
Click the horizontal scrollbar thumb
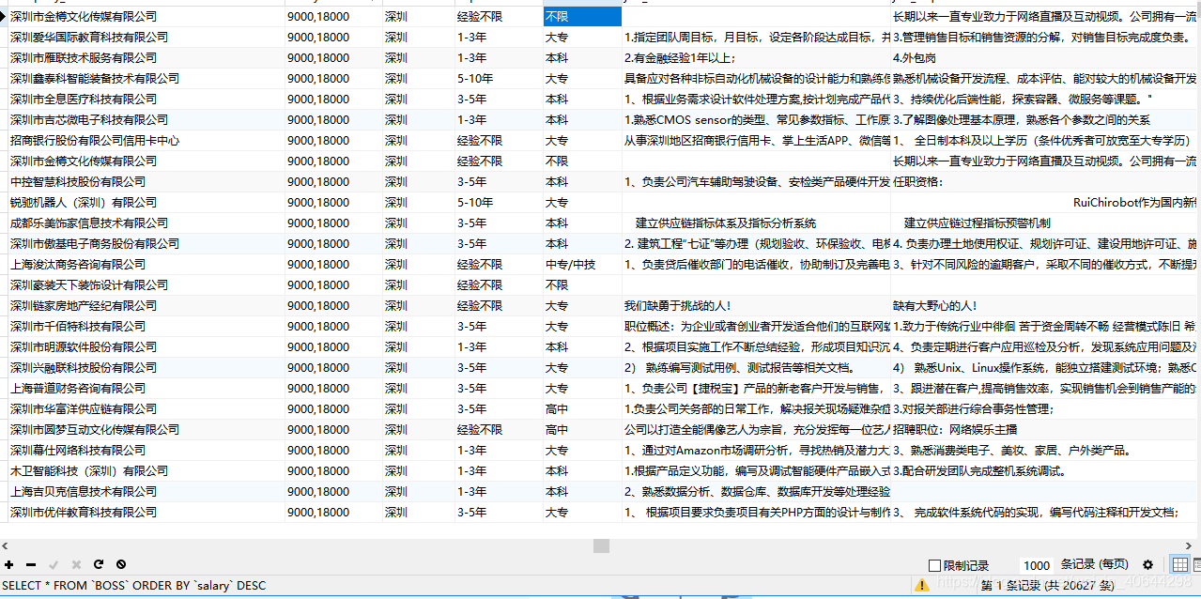click(x=601, y=545)
